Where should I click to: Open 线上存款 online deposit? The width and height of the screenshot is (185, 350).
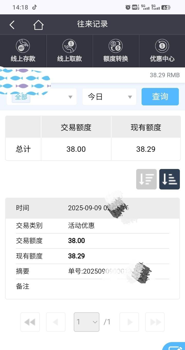[23, 51]
